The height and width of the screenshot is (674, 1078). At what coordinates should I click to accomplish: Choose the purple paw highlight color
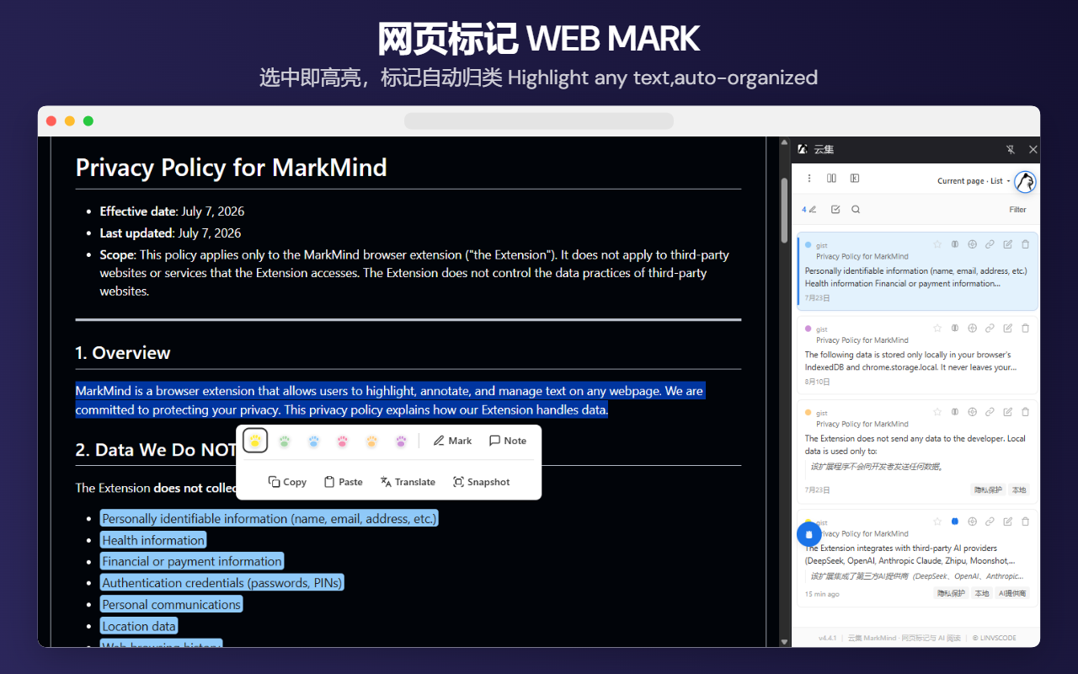401,441
